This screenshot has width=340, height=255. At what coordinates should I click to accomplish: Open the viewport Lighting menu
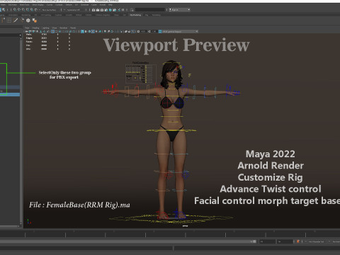pos(45,28)
